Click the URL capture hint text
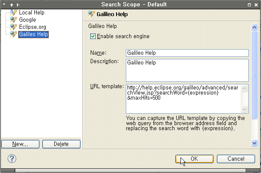This screenshot has width=261, height=173. (185, 123)
